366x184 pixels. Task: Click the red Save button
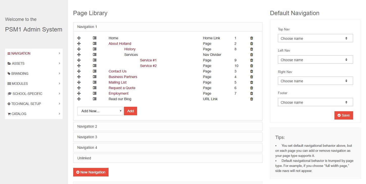(x=344, y=115)
